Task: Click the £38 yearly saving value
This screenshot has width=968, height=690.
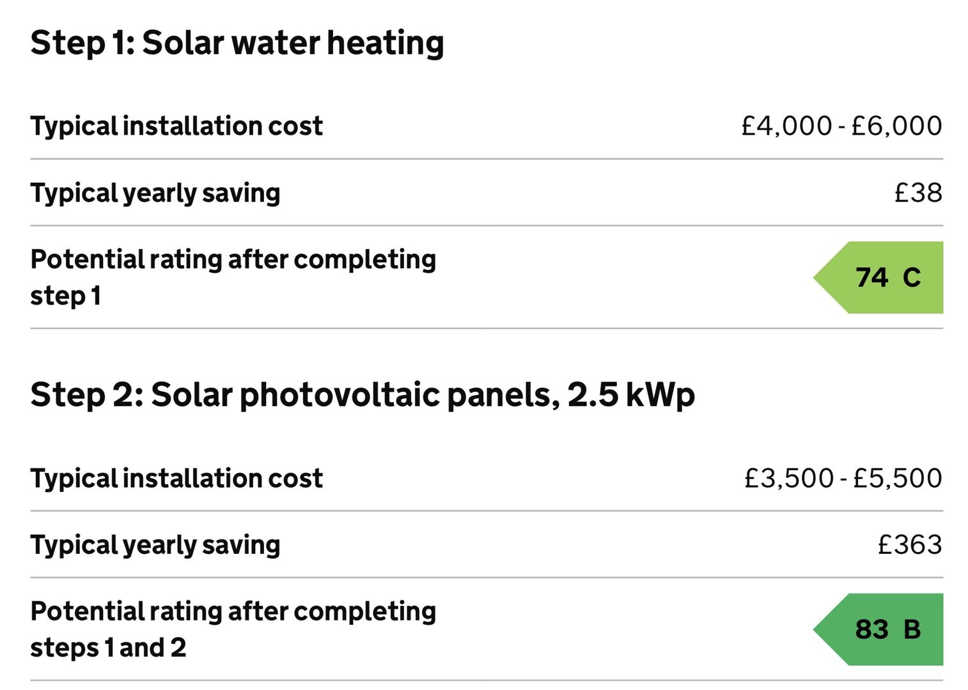Action: (918, 193)
